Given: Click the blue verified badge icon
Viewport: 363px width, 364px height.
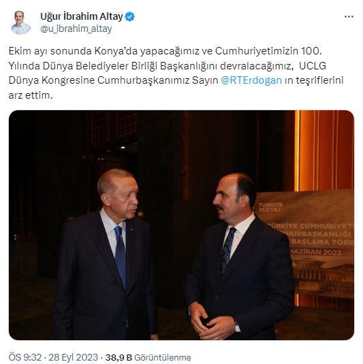Looking at the screenshot, I should (130, 17).
